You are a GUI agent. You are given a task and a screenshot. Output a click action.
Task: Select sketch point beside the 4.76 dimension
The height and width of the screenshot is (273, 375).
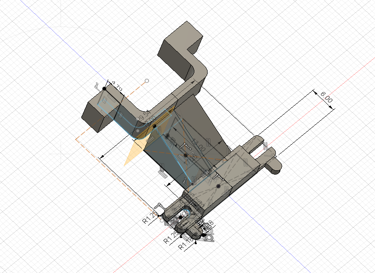point(105,88)
